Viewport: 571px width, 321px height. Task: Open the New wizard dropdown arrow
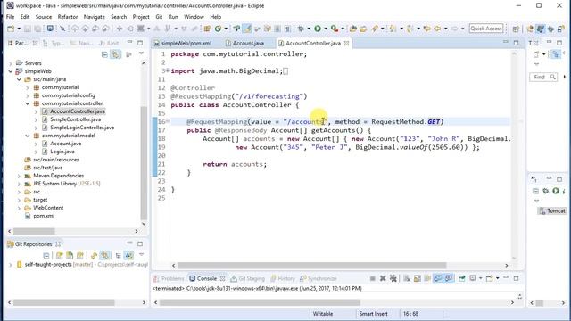click(19, 29)
